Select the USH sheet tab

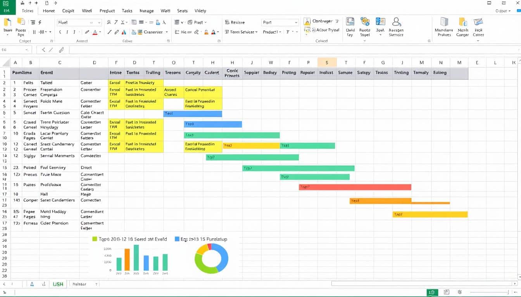(58, 284)
